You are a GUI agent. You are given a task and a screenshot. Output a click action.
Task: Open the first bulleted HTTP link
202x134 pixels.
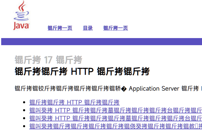(x=74, y=102)
